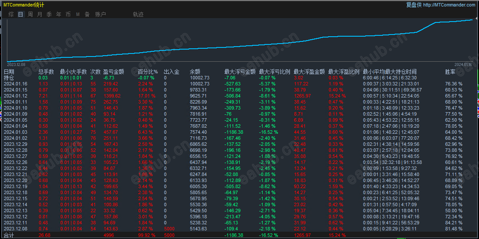Switch to the 季 quarterly tab
The image size is (479, 239).
click(49, 14)
